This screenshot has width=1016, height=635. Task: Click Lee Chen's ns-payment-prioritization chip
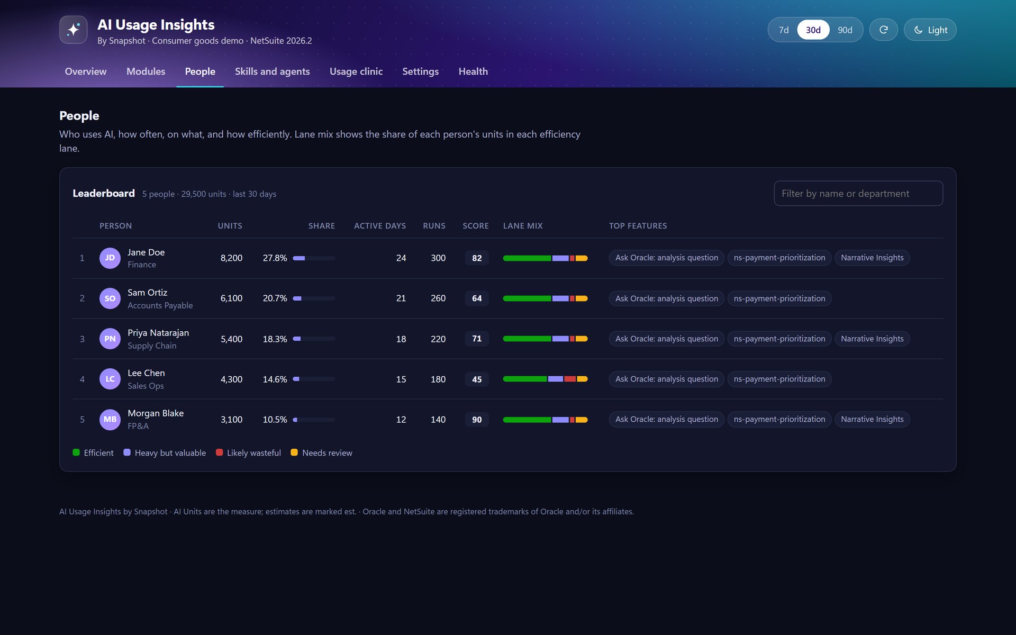tap(779, 379)
